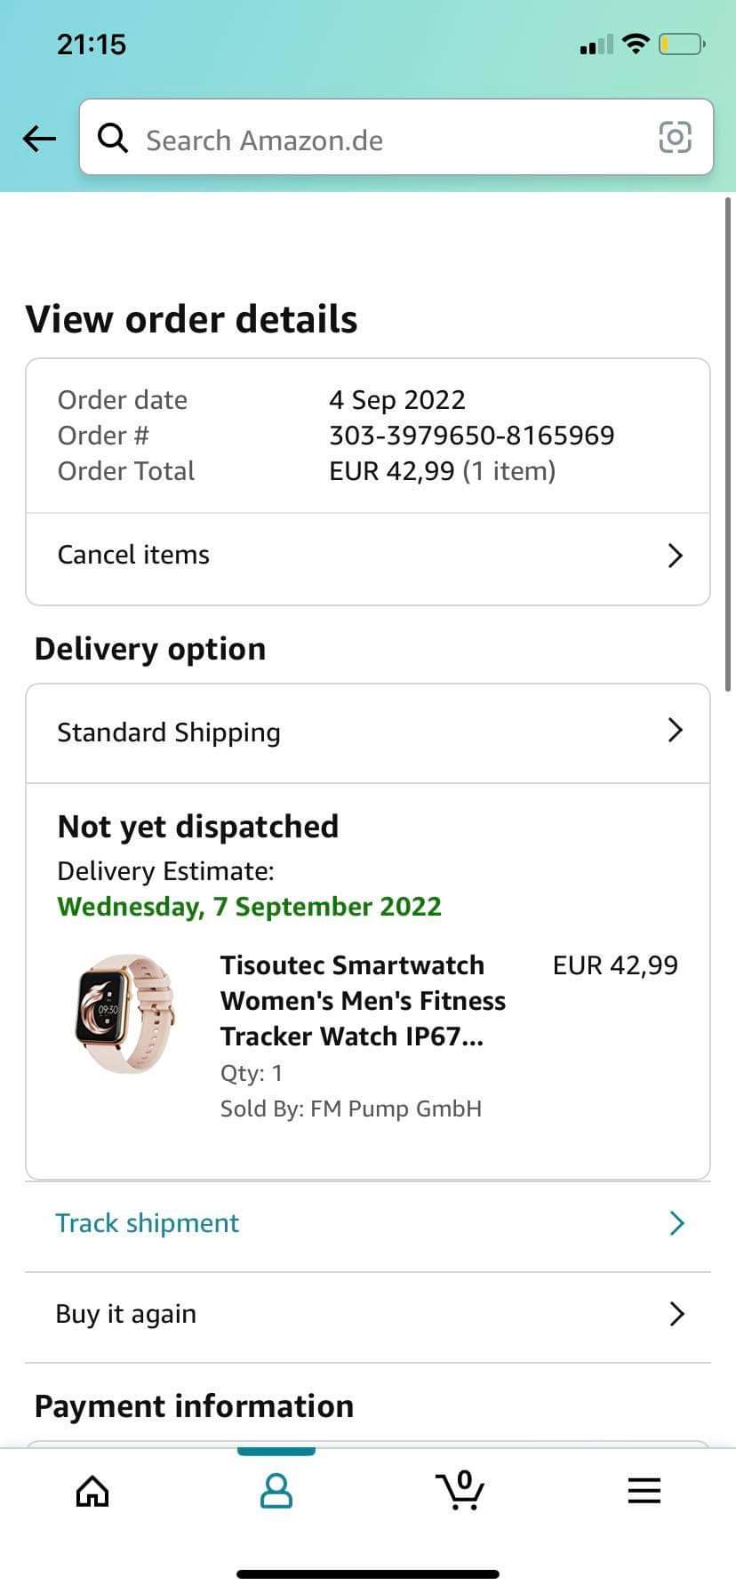Select the Standard Shipping delivery option
Screen dimensions: 736x1593
coord(169,732)
